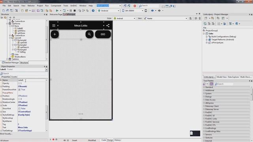Switch to the Data Explorer tab
The height and width of the screenshot is (142, 253).
point(233,77)
